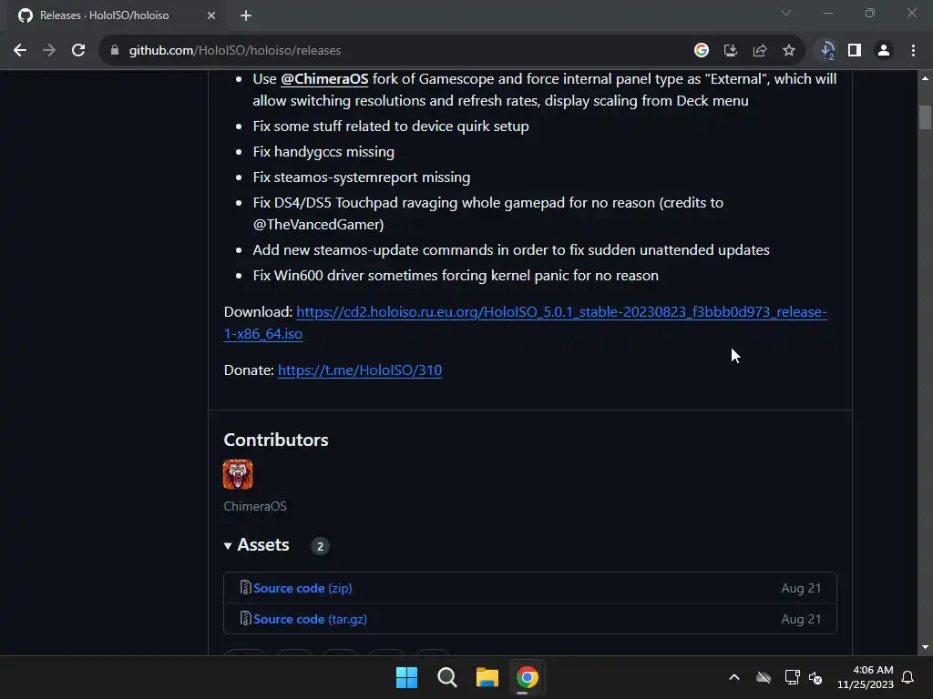Open the Windows Start menu
Image resolution: width=933 pixels, height=699 pixels.
[x=407, y=677]
